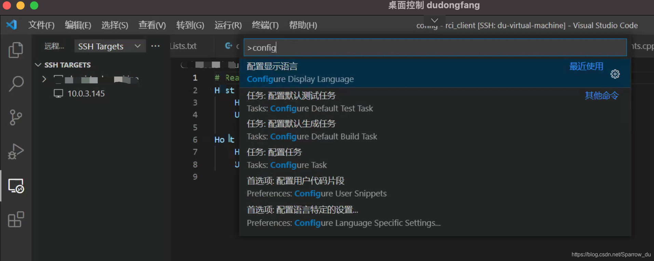Open the Explorer view in activity bar
Image resolution: width=654 pixels, height=261 pixels.
coord(16,50)
